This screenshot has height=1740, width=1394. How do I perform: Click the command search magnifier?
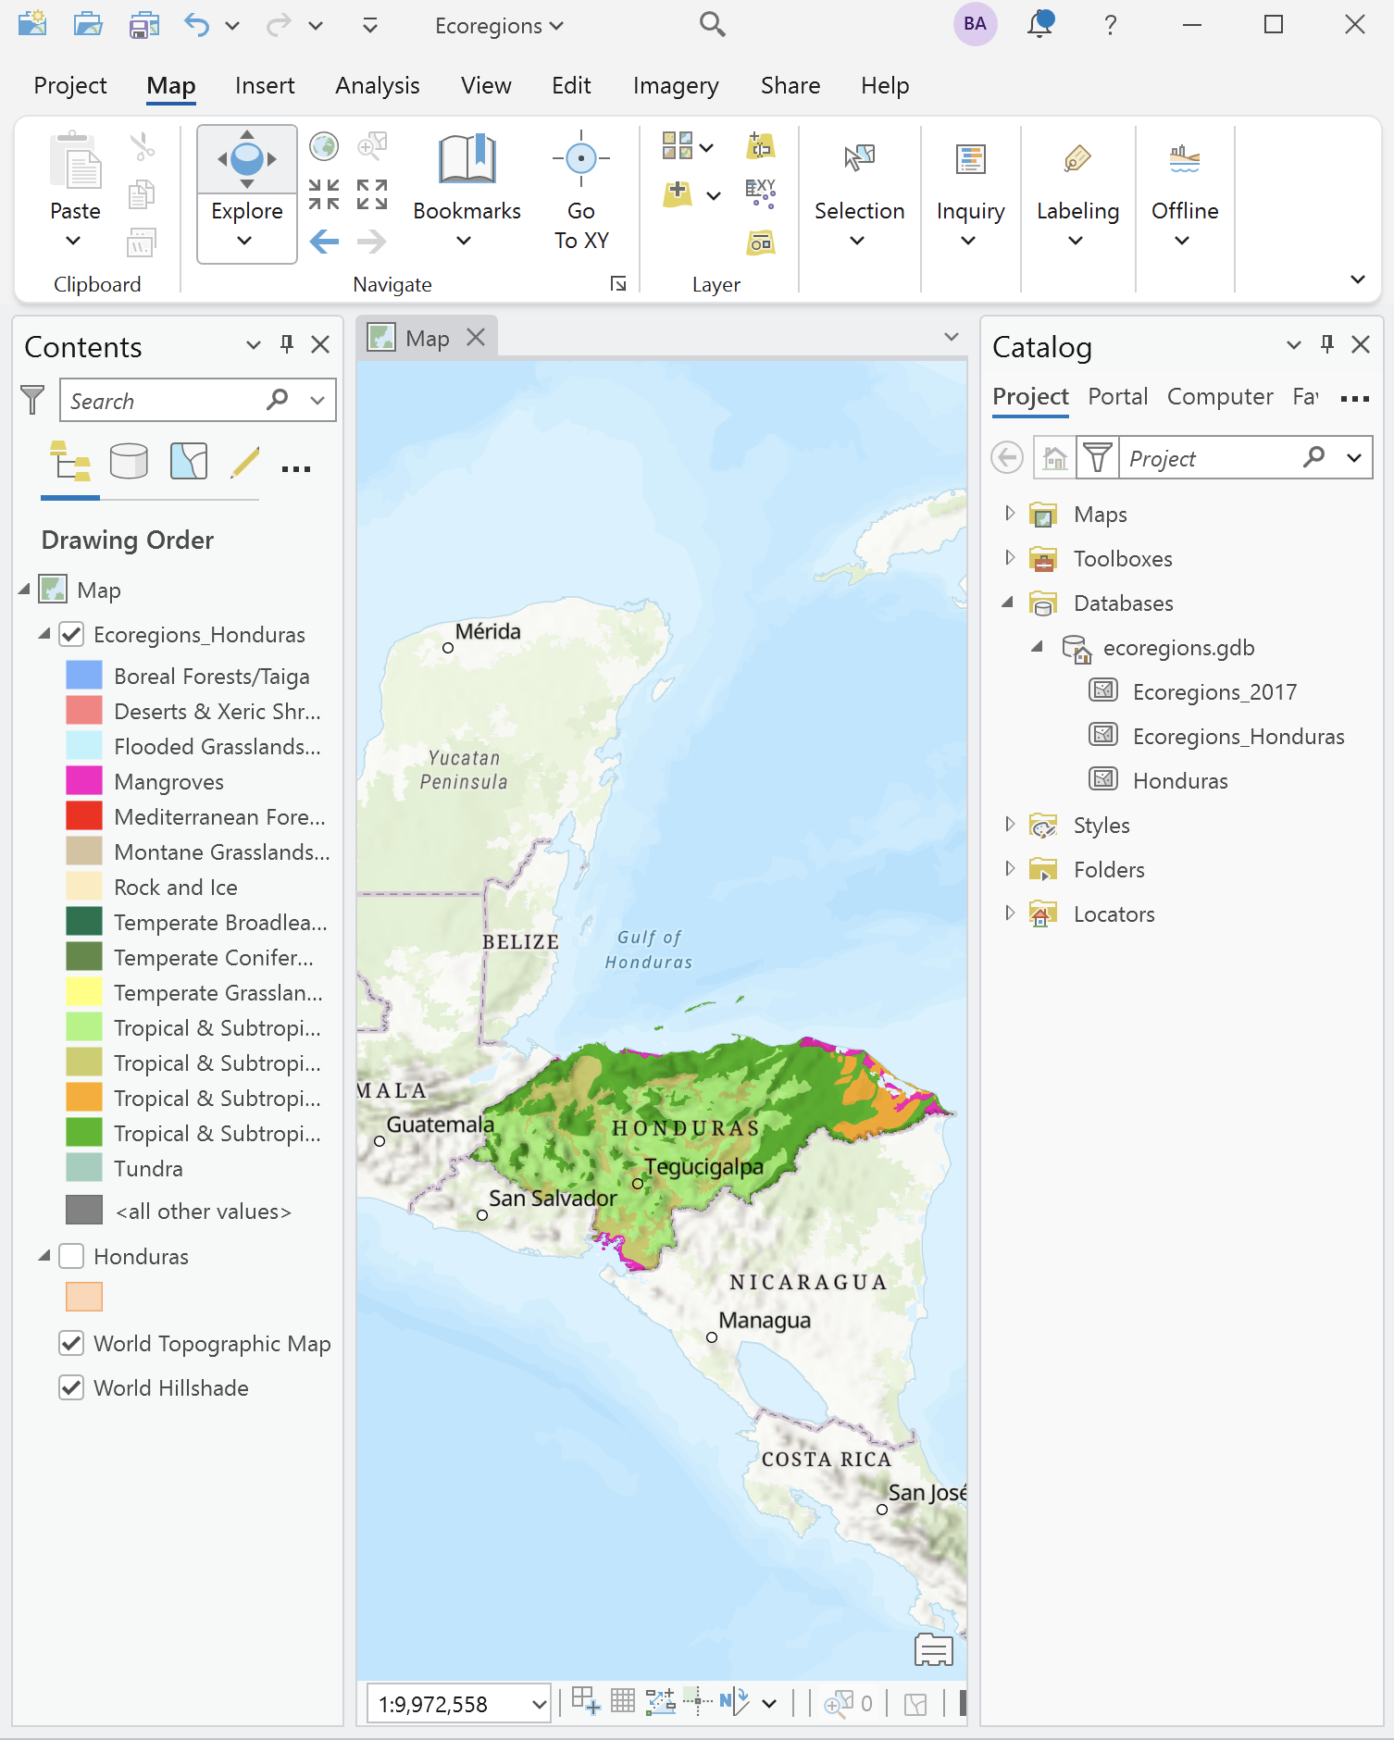click(x=712, y=24)
